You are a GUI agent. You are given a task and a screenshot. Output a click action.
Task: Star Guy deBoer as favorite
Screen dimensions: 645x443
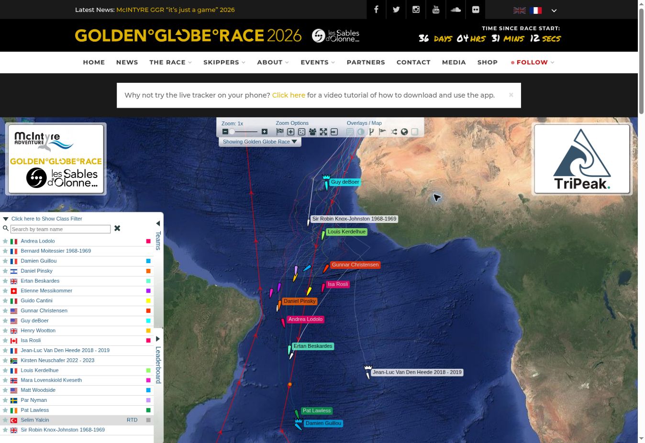[x=5, y=321]
